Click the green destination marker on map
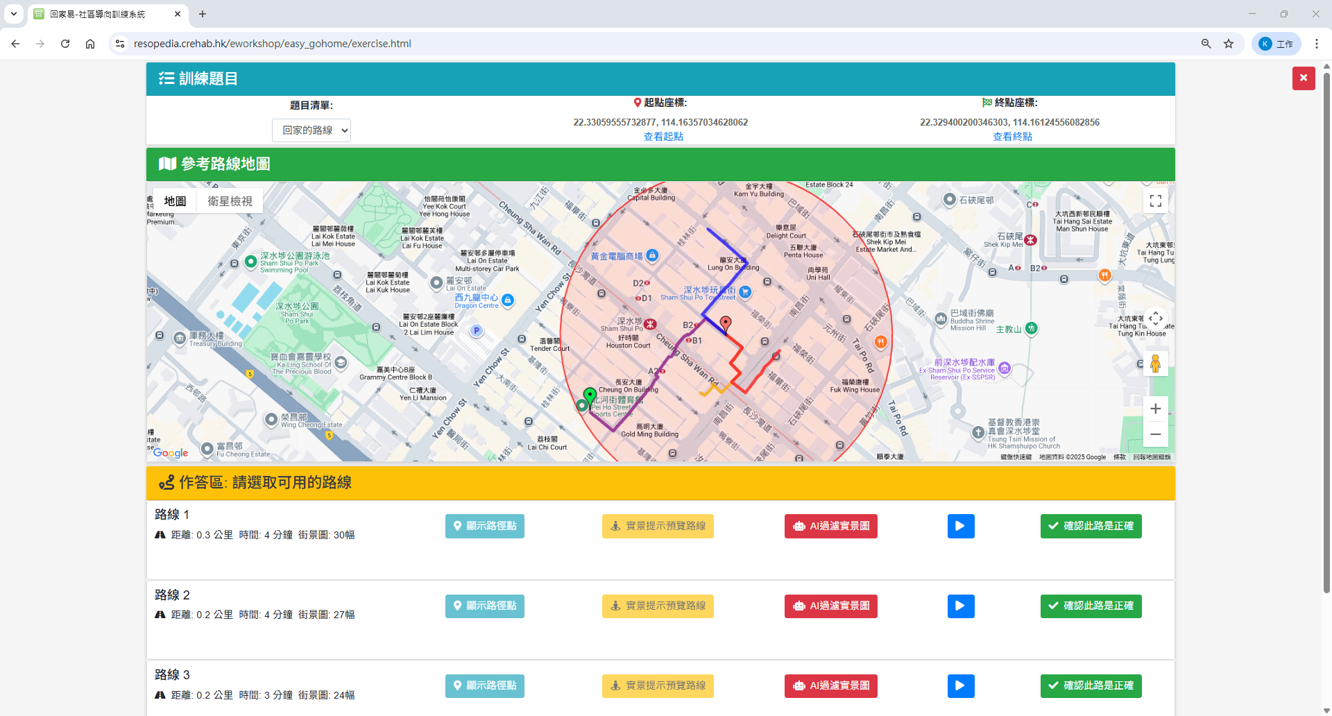This screenshot has height=716, width=1332. point(590,395)
